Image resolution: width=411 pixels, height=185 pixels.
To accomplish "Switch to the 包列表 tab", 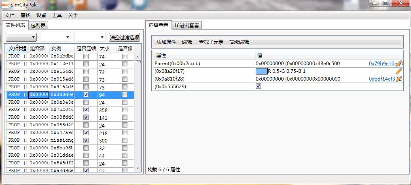I will click(x=38, y=25).
